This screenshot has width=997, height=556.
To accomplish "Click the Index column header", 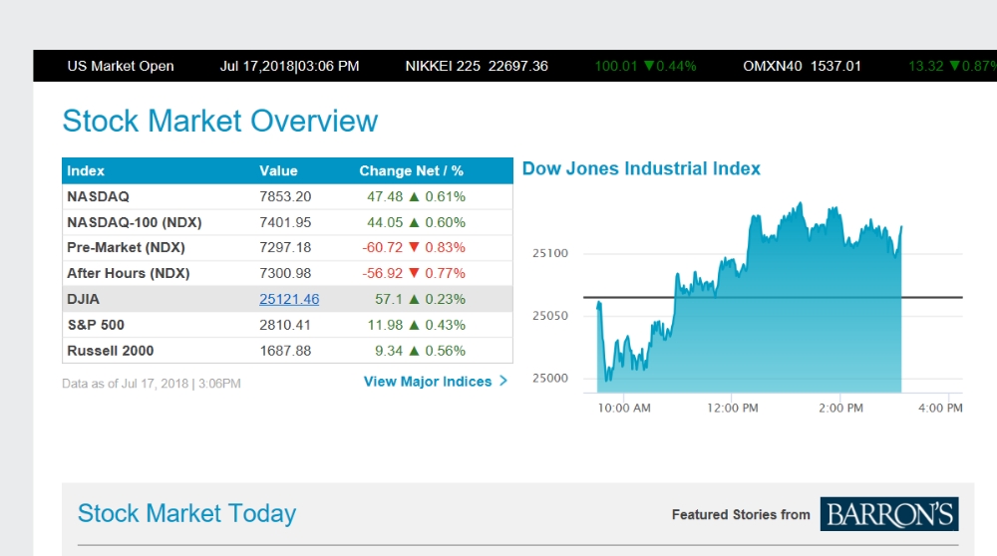I will pos(86,171).
